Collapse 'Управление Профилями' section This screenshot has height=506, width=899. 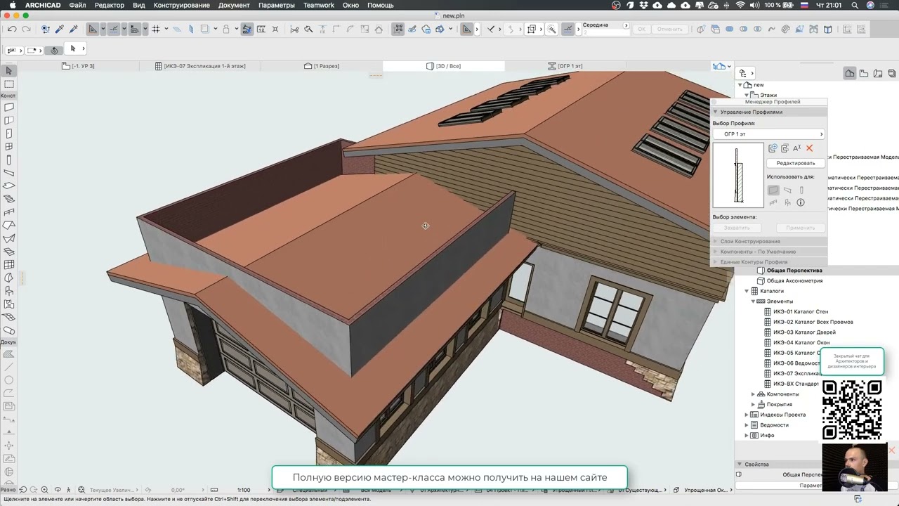[x=716, y=112]
